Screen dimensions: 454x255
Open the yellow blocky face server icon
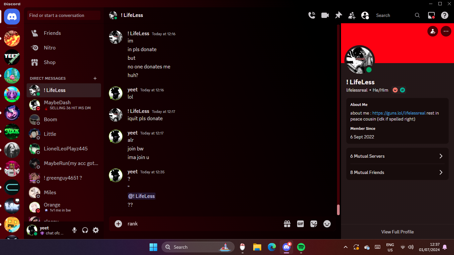(x=12, y=224)
